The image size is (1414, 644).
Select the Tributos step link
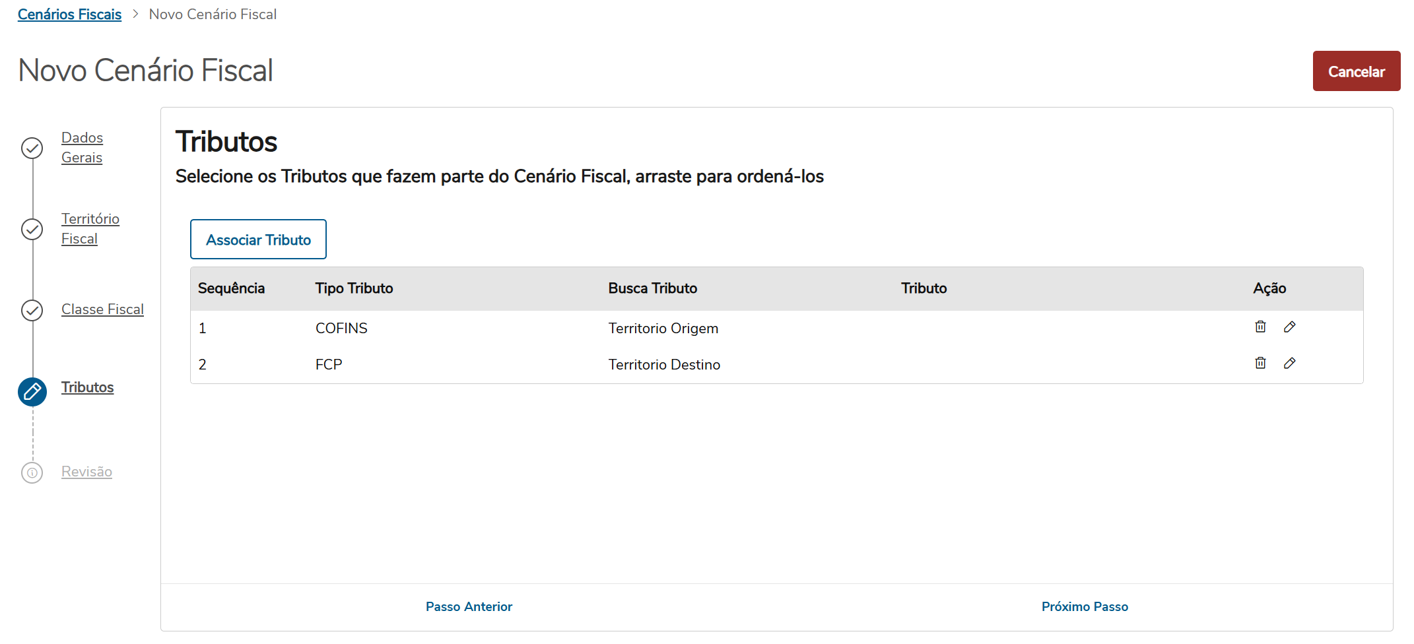(87, 387)
